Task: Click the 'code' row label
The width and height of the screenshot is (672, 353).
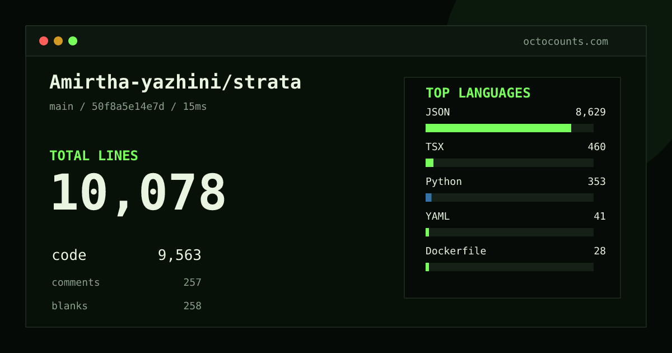Action: 69,256
